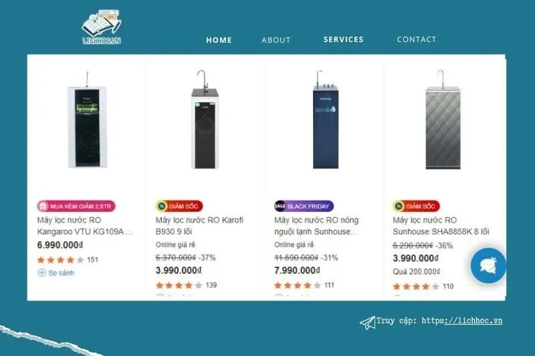This screenshot has width=535, height=356.
Task: Open Máy lọc nước RO Kangaroo VTU KG109A
Action: 85,226
